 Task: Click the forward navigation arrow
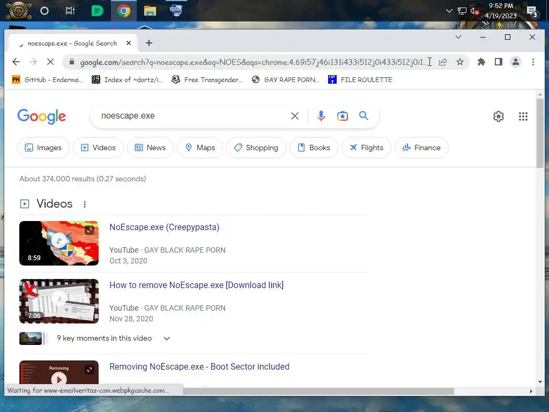pyautogui.click(x=33, y=62)
